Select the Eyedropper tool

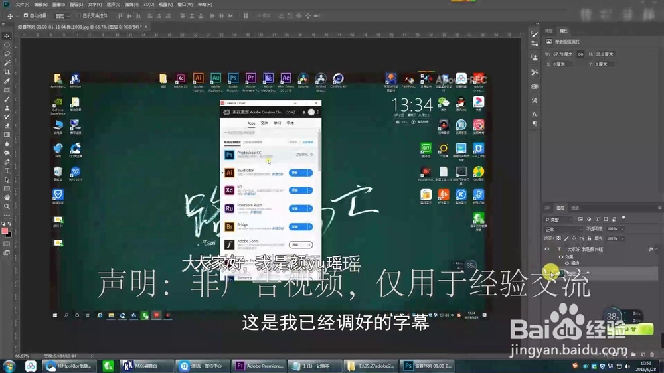pos(7,81)
